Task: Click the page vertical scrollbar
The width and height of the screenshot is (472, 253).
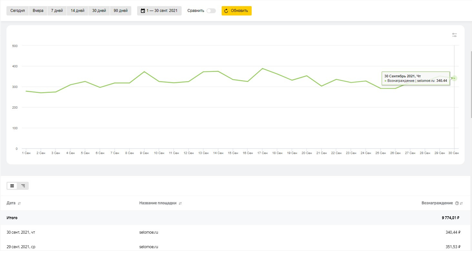Action: [471, 84]
